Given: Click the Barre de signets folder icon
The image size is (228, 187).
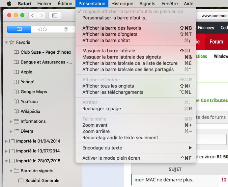Looking at the screenshot, I should pos(16,171).
